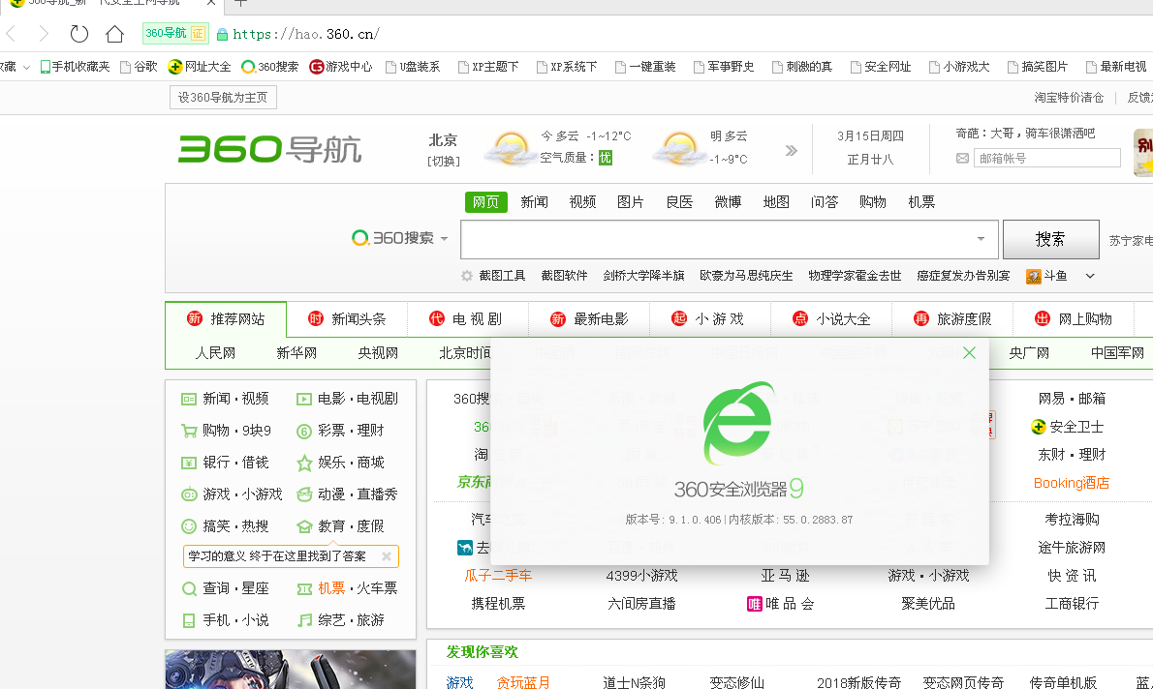Open hot search settings gear icon
Image resolution: width=1153 pixels, height=689 pixels.
coord(467,276)
